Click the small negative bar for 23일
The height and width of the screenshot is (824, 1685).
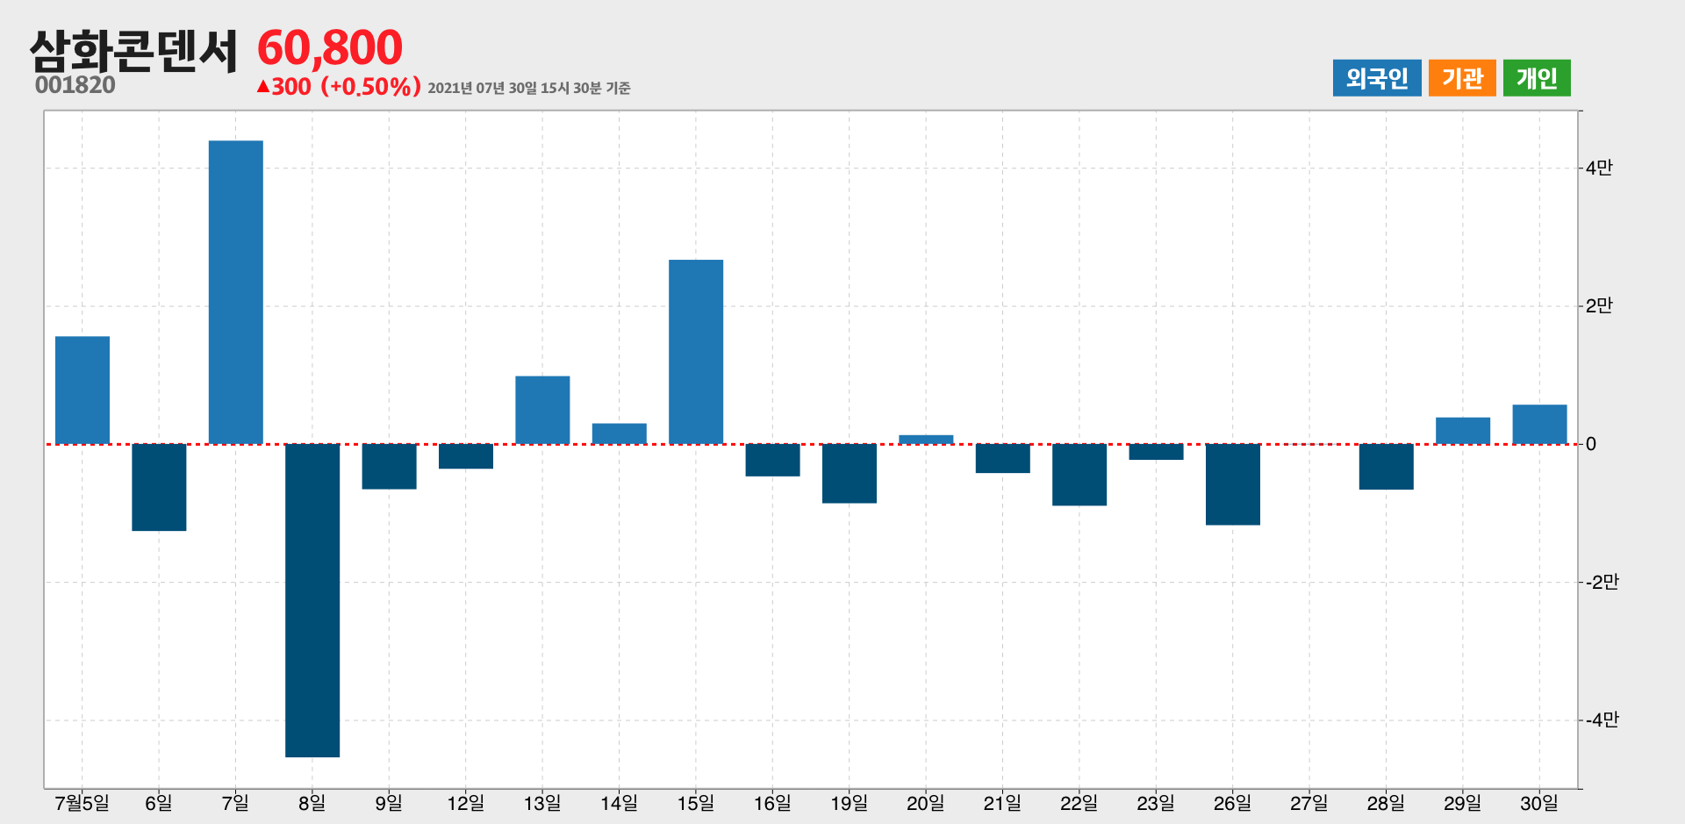click(x=1156, y=452)
